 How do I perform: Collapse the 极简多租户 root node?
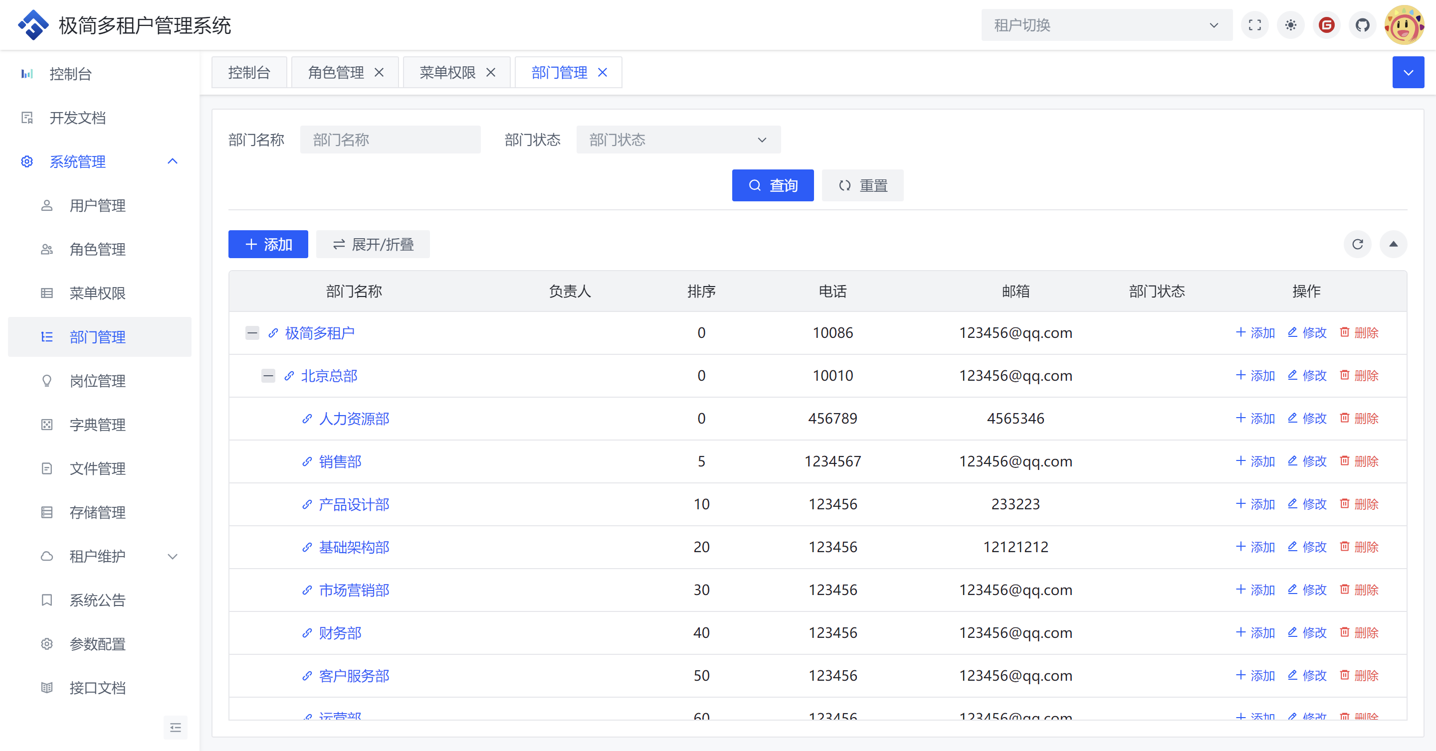[252, 332]
